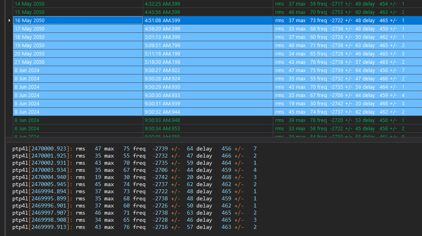Image resolution: width=422 pixels, height=236 pixels.
Task: Click message cell with freq -2735
Action: pos(348,87)
